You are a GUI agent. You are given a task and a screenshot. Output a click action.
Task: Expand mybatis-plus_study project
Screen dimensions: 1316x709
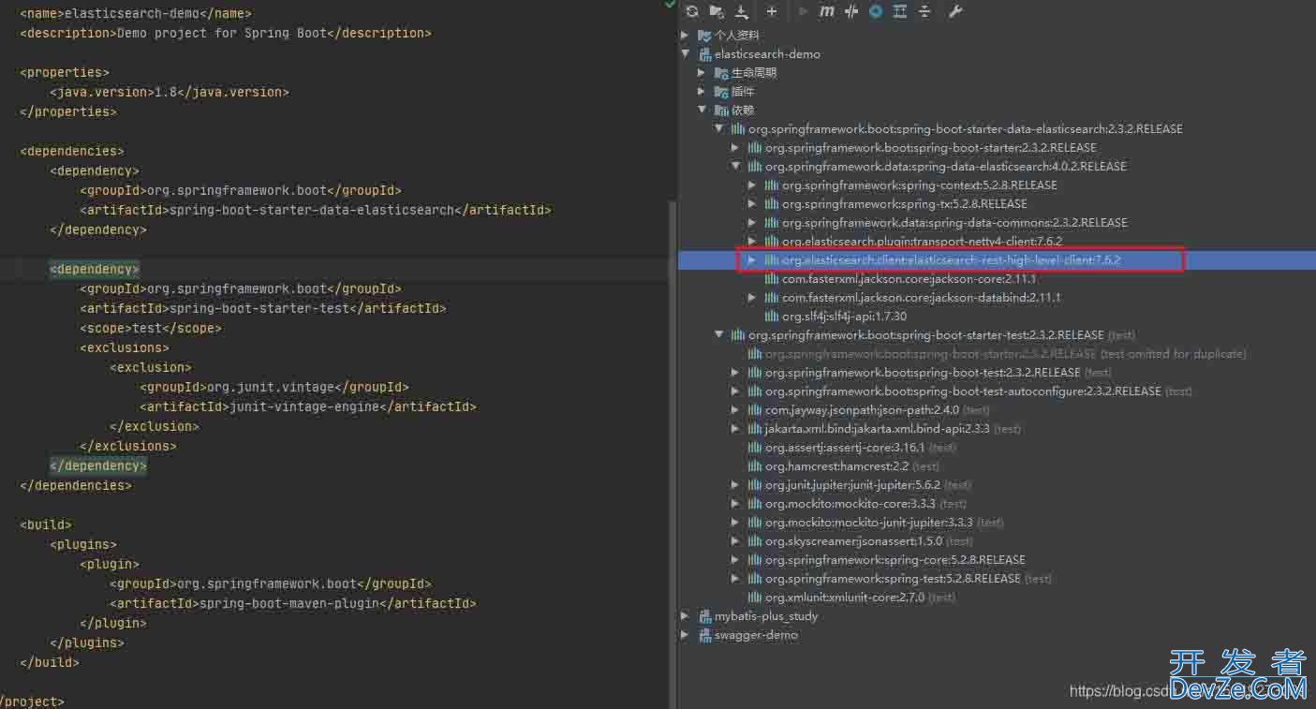[686, 615]
